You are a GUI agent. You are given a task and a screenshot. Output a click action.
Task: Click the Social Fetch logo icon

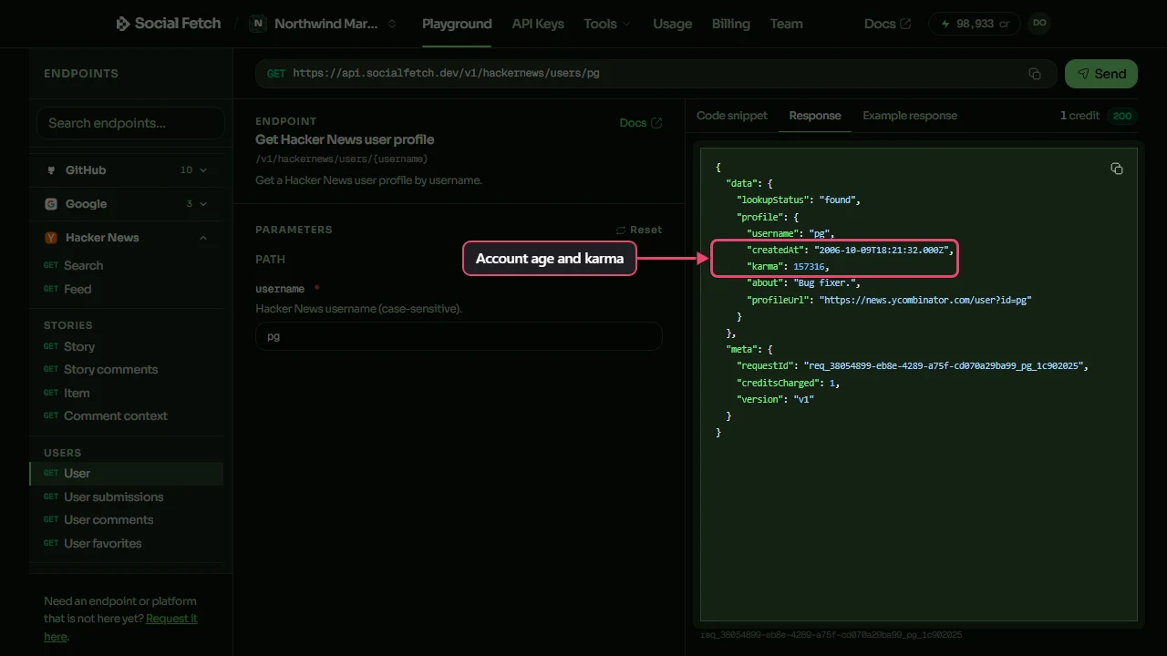tap(123, 24)
